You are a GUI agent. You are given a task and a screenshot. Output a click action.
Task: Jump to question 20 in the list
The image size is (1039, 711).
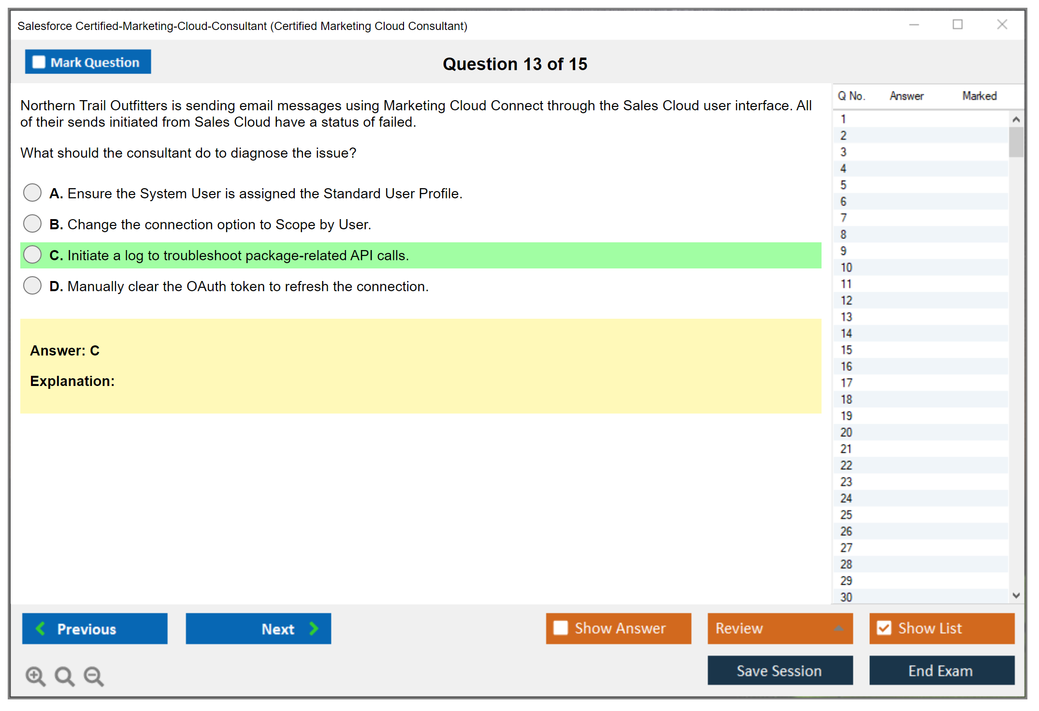coord(846,432)
